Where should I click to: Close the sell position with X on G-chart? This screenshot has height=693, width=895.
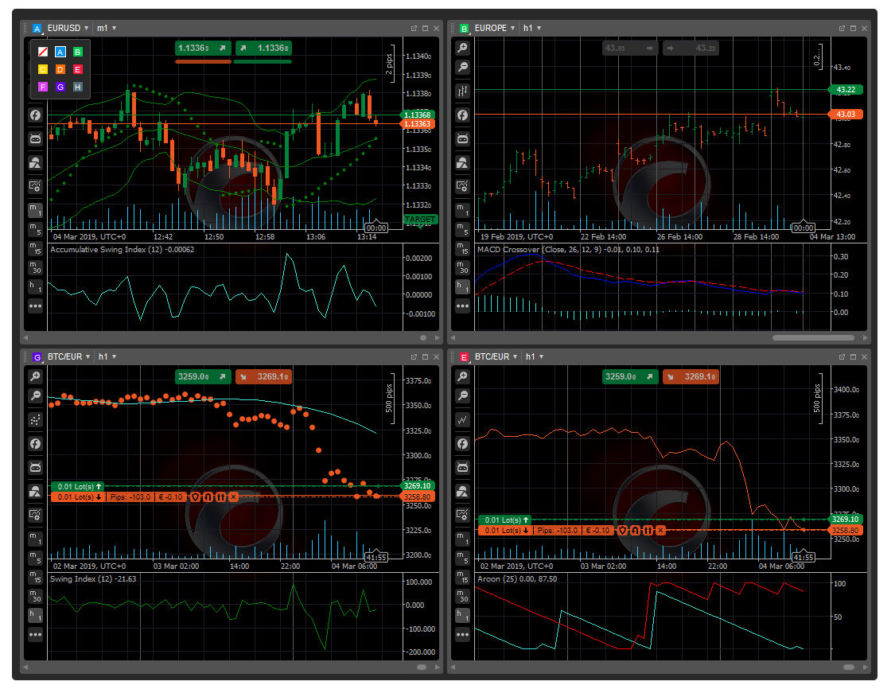[x=233, y=497]
